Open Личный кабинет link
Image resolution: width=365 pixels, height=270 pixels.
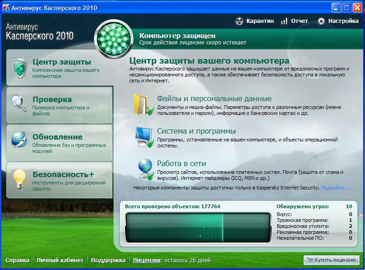pyautogui.click(x=60, y=260)
